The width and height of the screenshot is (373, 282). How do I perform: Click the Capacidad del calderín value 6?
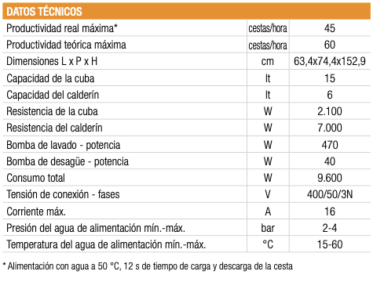click(330, 95)
